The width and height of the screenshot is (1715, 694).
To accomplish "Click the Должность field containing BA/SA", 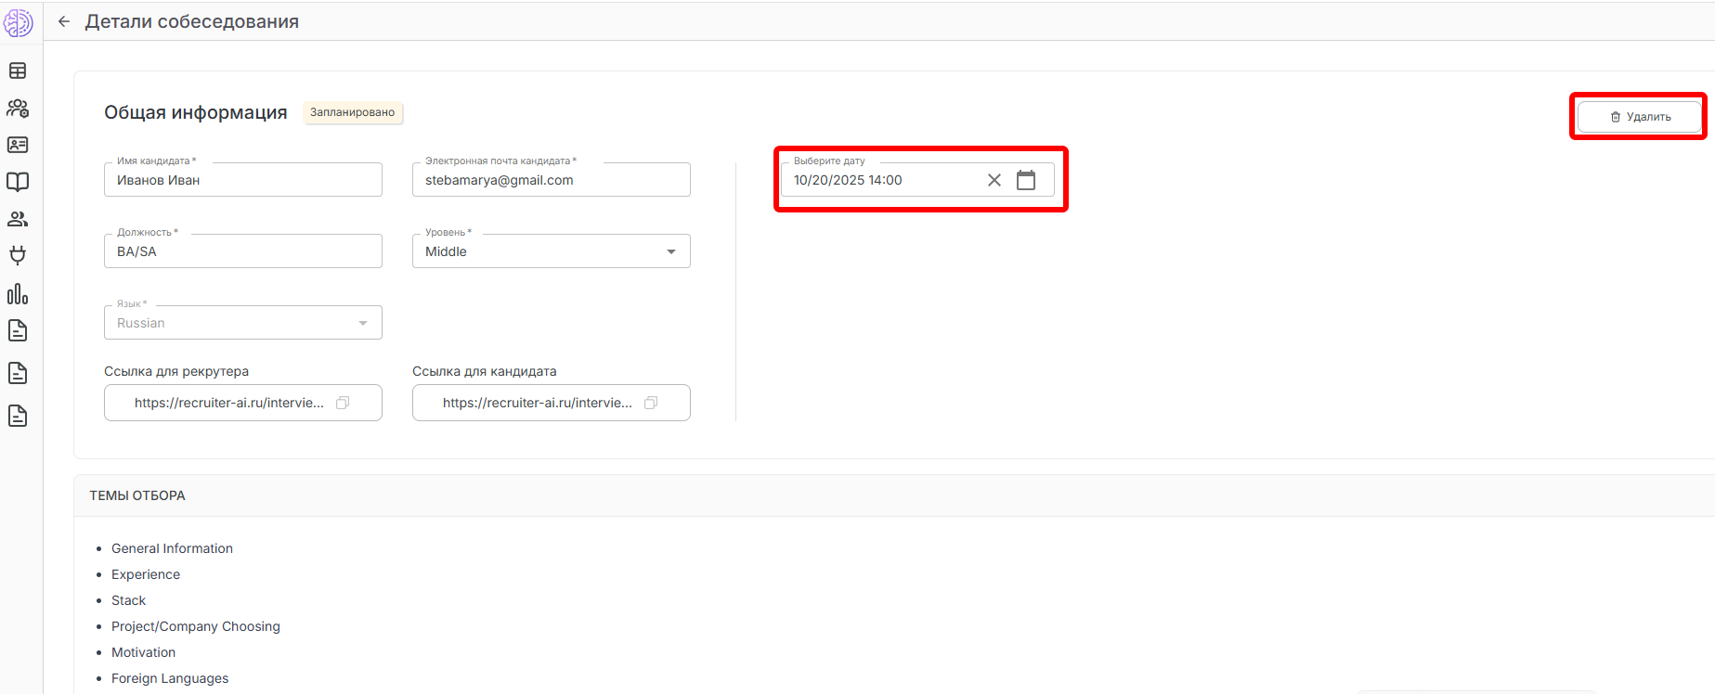I will [x=242, y=251].
